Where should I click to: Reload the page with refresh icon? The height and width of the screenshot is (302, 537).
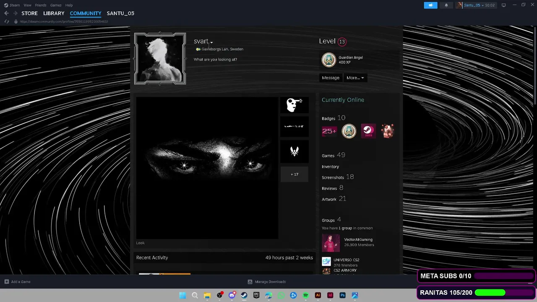pyautogui.click(x=6, y=21)
